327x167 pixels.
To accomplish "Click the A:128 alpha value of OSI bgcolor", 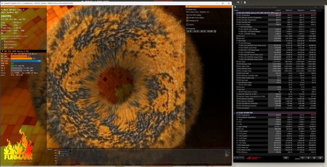I will [210, 31].
